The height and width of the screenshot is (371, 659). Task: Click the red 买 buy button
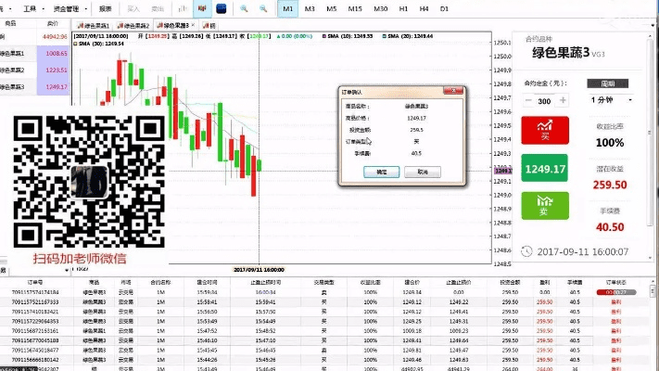coord(543,130)
